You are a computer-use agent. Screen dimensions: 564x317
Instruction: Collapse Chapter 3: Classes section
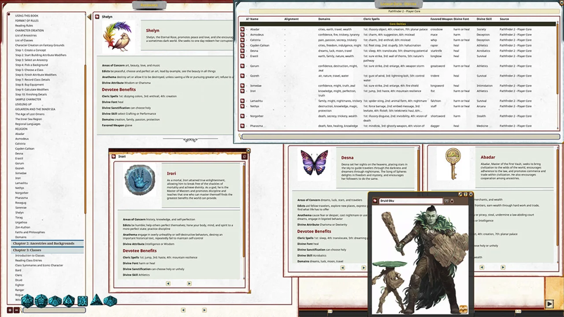[47, 250]
